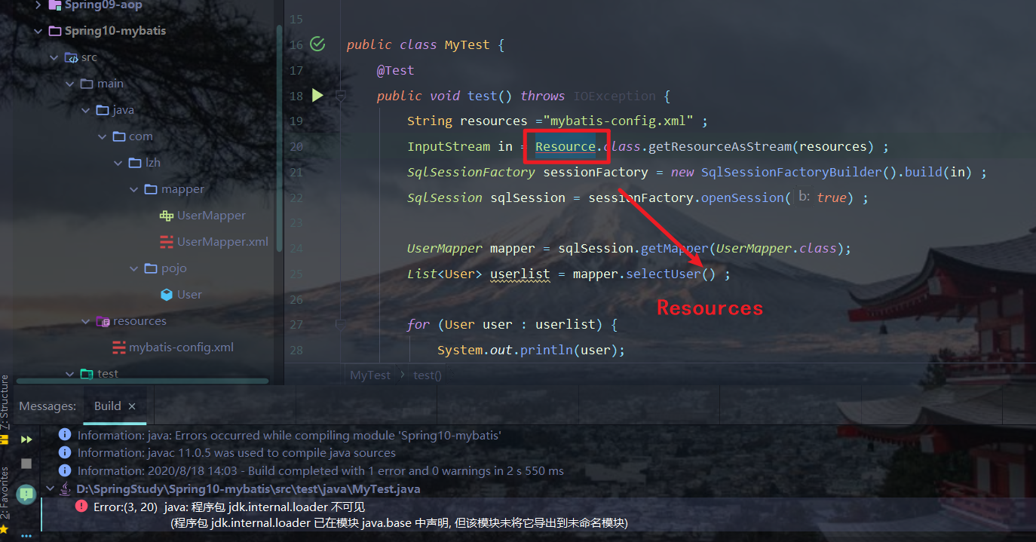Image resolution: width=1036 pixels, height=542 pixels.
Task: Expand the Spring09-aop module
Action: (x=38, y=5)
